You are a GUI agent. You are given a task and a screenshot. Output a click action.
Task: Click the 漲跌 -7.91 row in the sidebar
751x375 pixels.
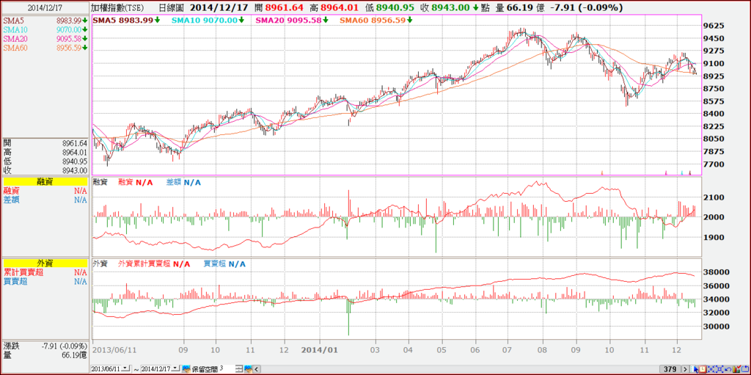click(45, 346)
